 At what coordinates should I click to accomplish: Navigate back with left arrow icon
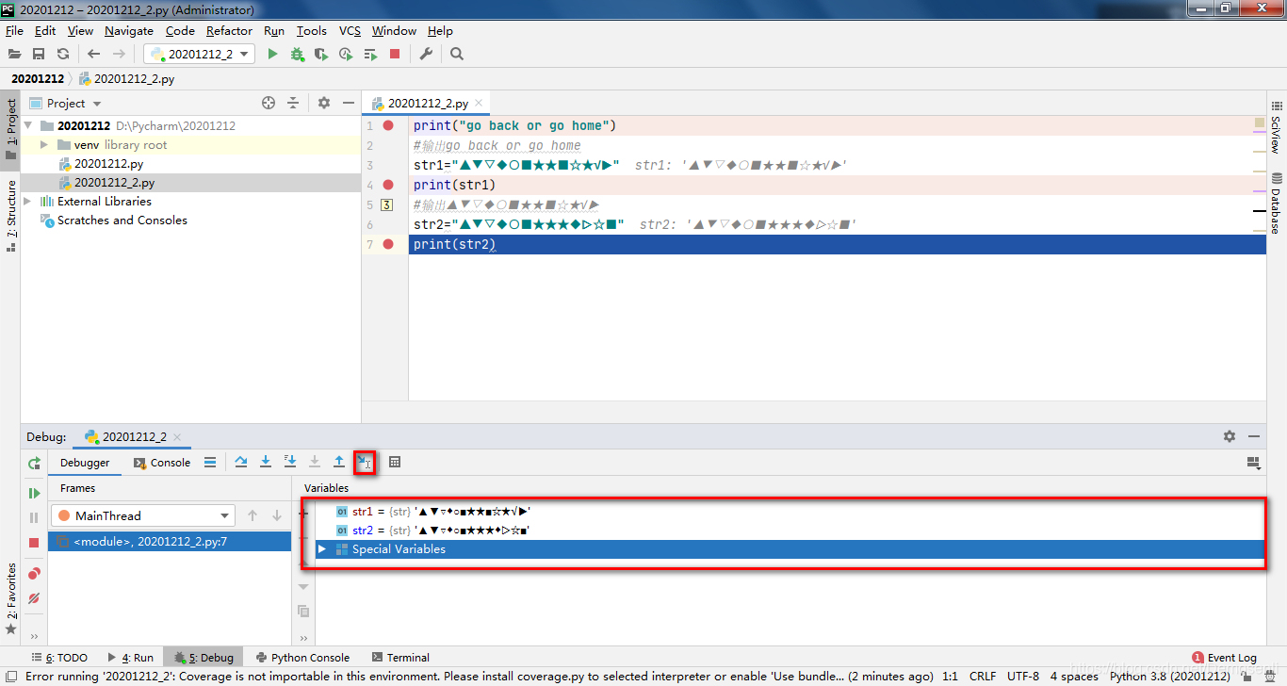coord(93,55)
